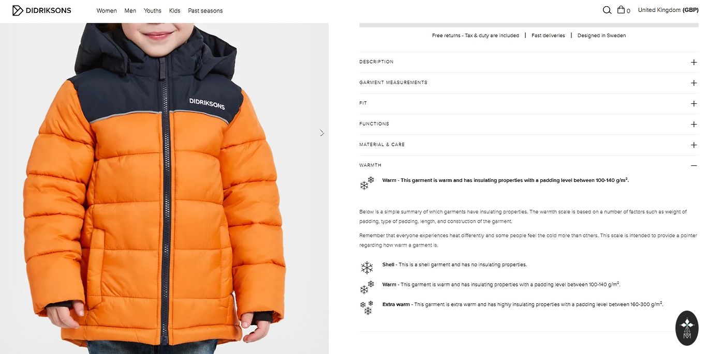Open the Women menu
Image resolution: width=707 pixels, height=354 pixels.
point(107,11)
